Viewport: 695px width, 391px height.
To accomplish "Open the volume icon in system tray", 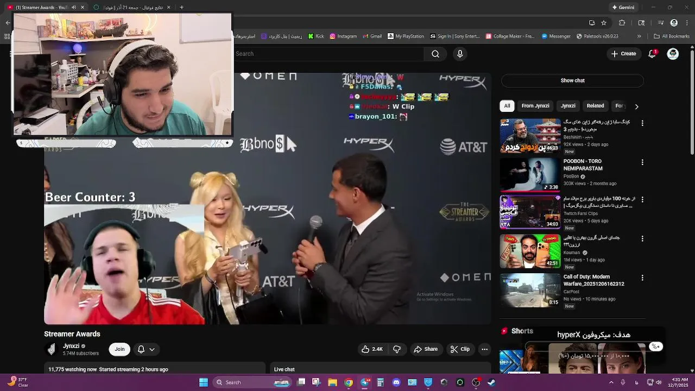I will (x=659, y=382).
